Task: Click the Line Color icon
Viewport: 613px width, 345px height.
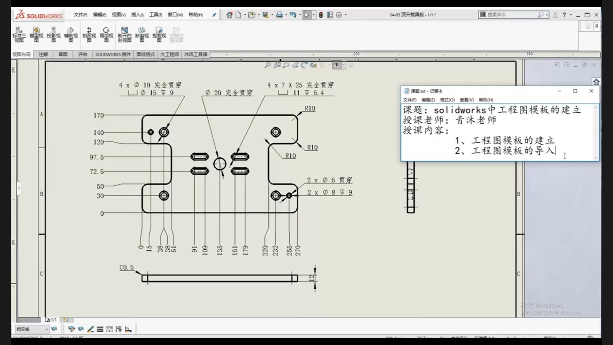Action: pyautogui.click(x=90, y=329)
